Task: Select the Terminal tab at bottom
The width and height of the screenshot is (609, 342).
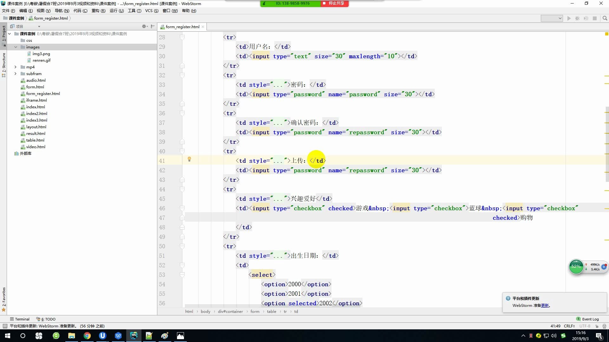Action: (x=21, y=319)
